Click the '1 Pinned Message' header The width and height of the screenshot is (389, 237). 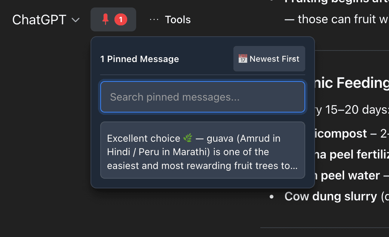click(140, 59)
